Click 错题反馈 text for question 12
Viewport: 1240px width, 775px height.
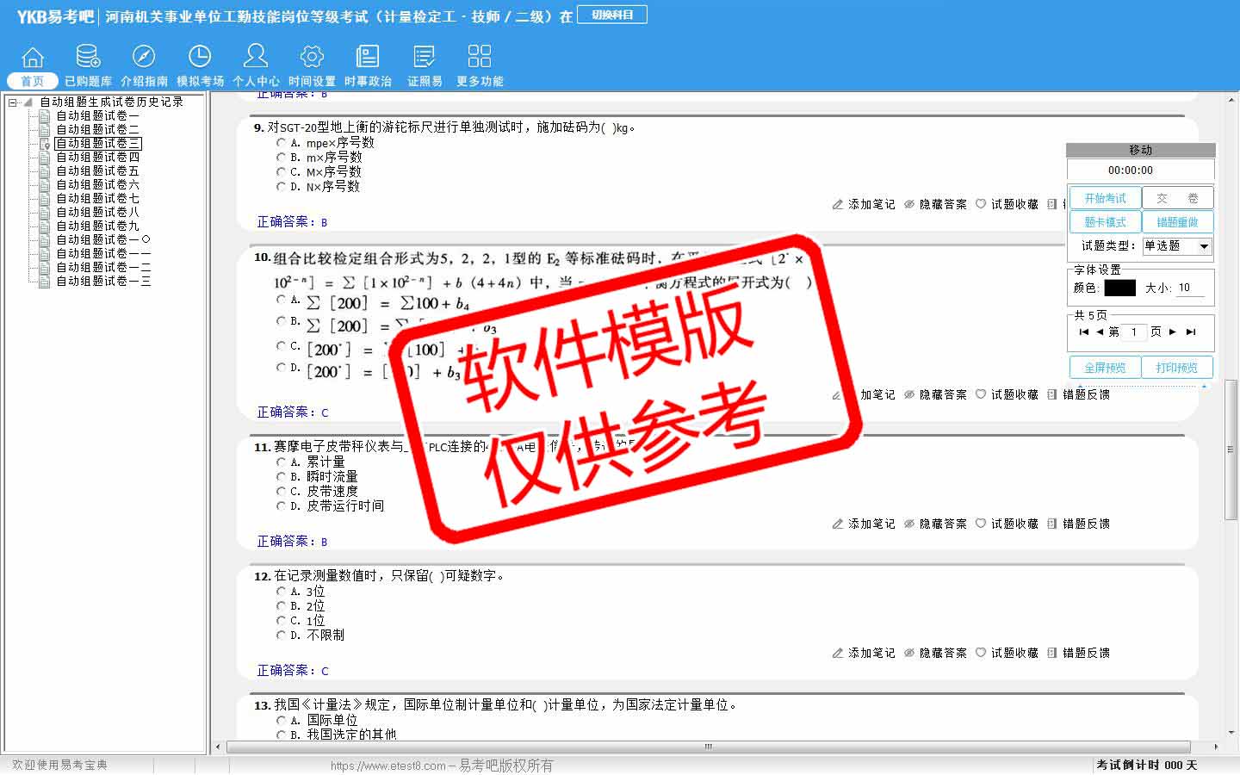pyautogui.click(x=1086, y=654)
